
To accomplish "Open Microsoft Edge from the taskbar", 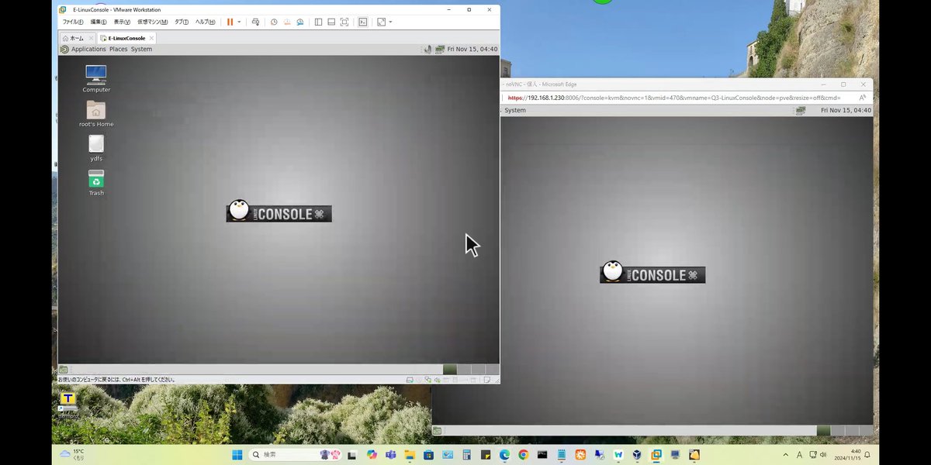I will coord(504,454).
